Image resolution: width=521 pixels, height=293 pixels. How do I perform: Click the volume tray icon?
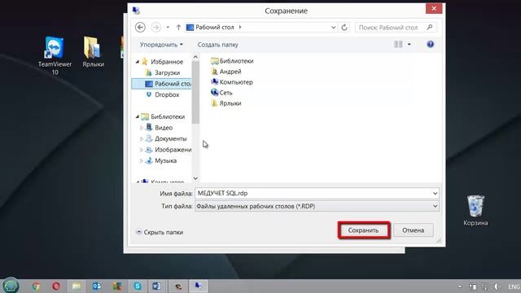[497, 286]
